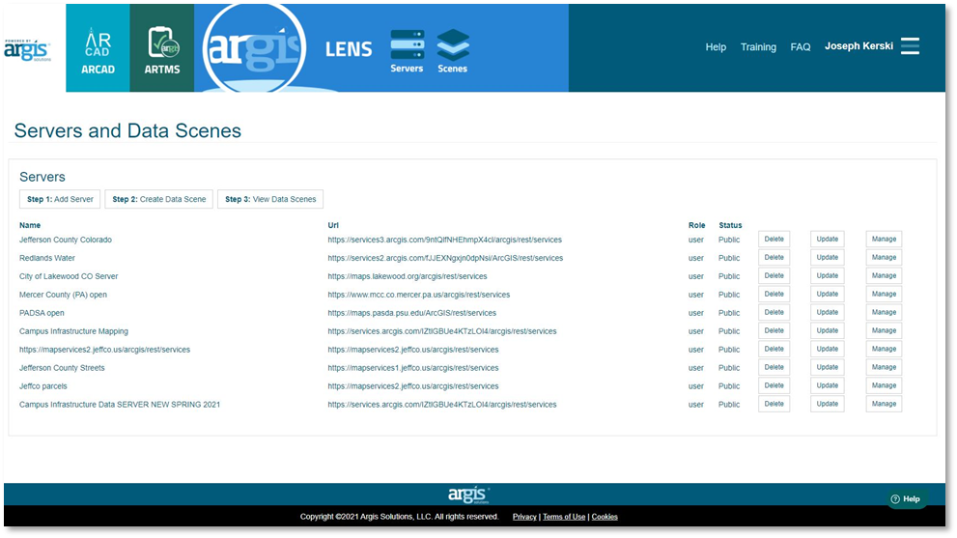
Task: Update the Jefferson County Colorado server
Action: click(827, 240)
